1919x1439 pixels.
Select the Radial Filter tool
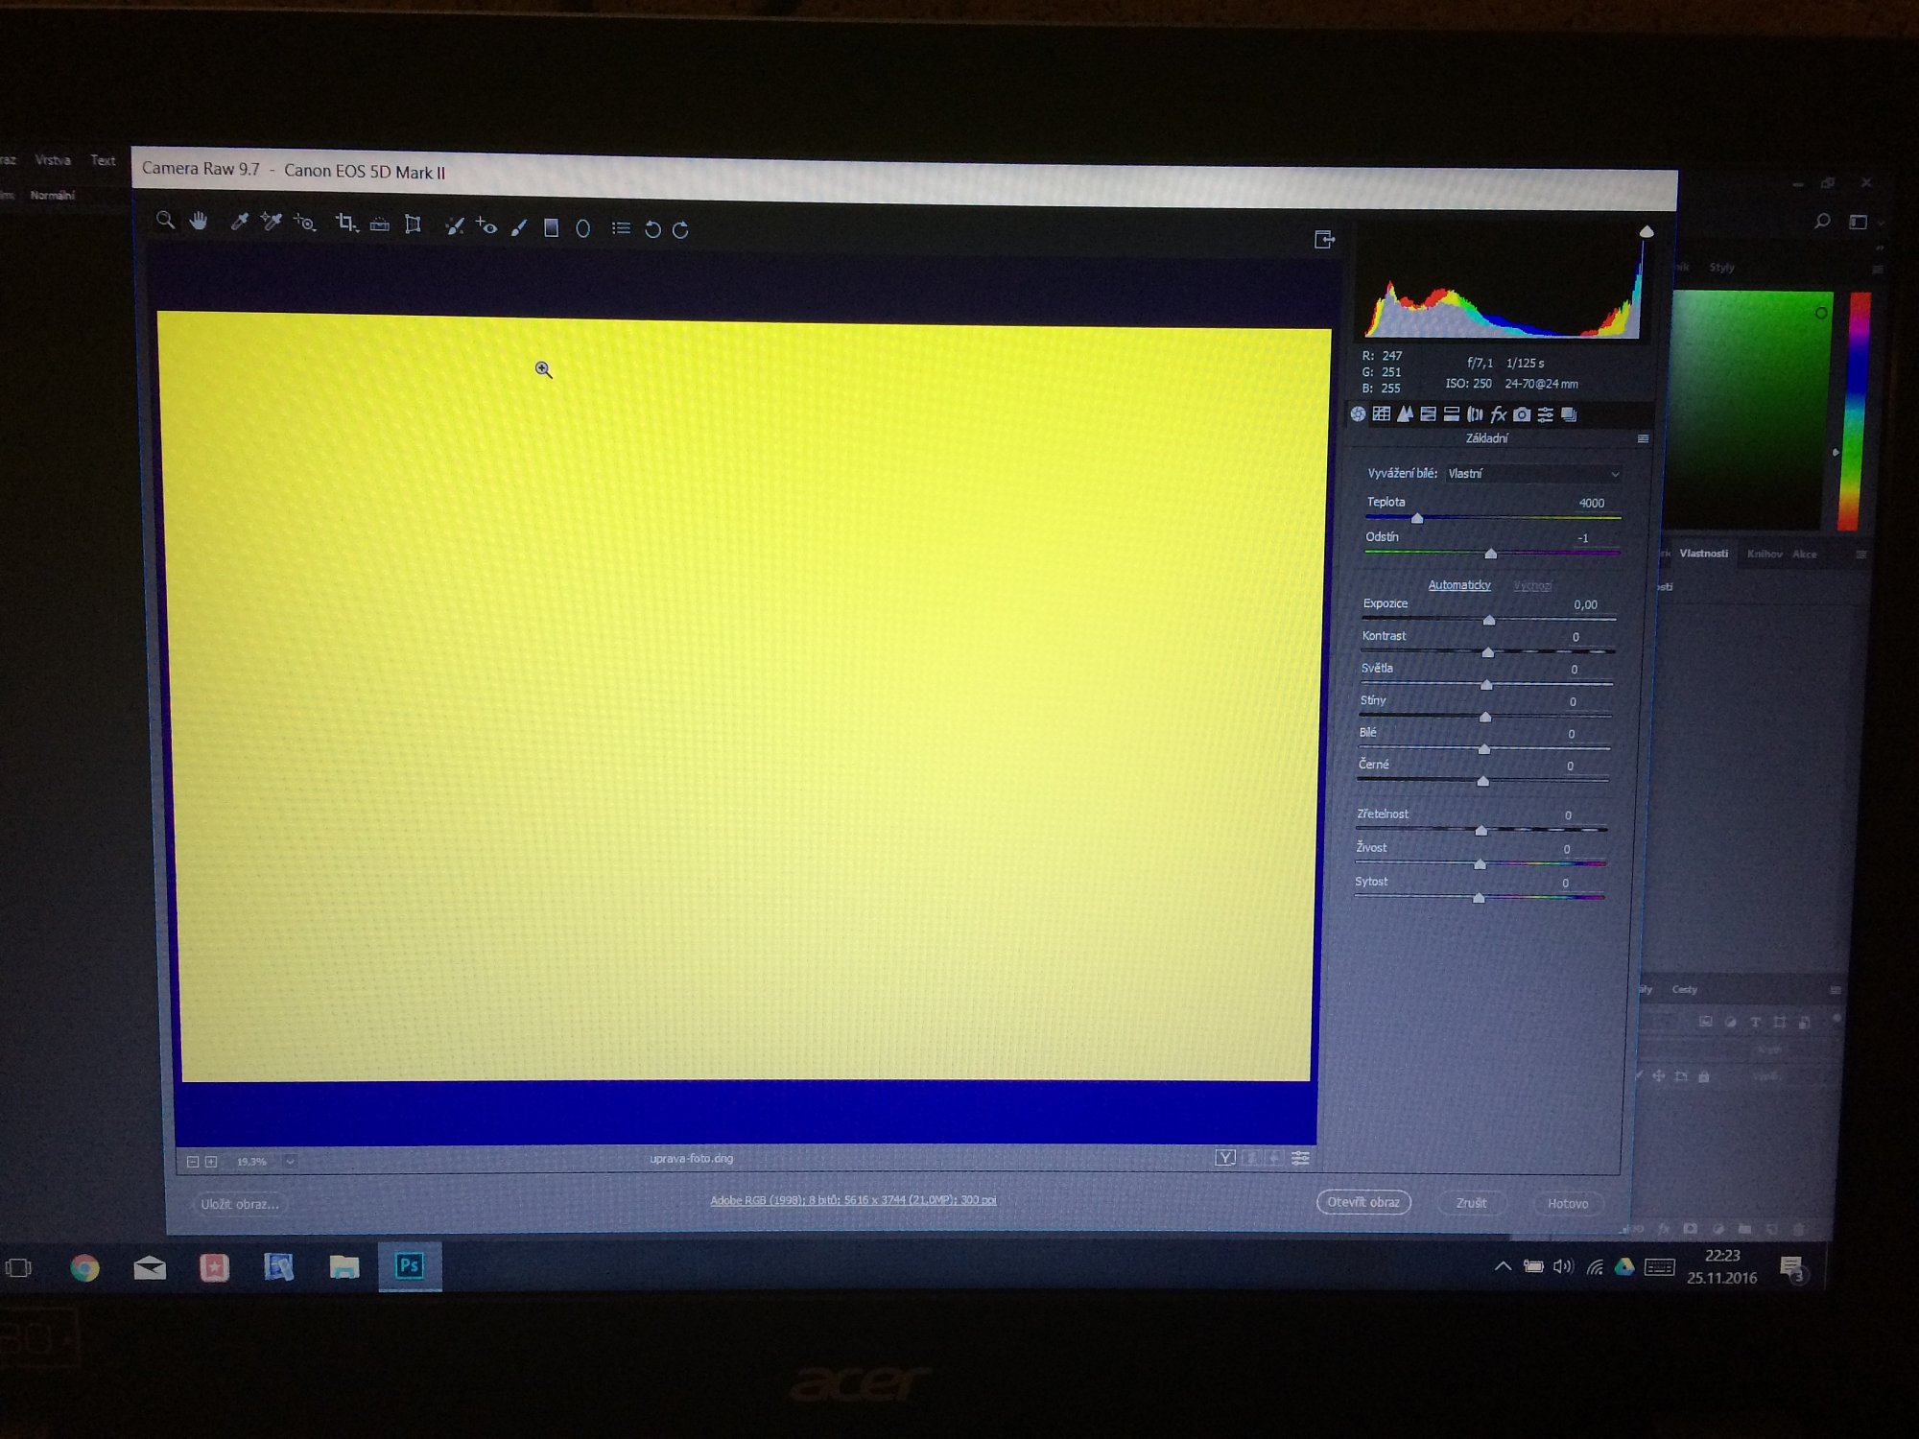(582, 228)
